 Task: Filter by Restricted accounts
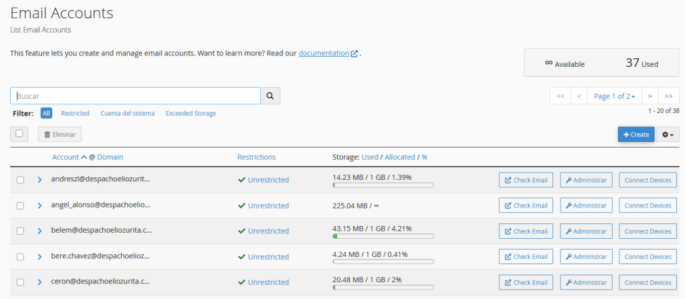pos(75,114)
